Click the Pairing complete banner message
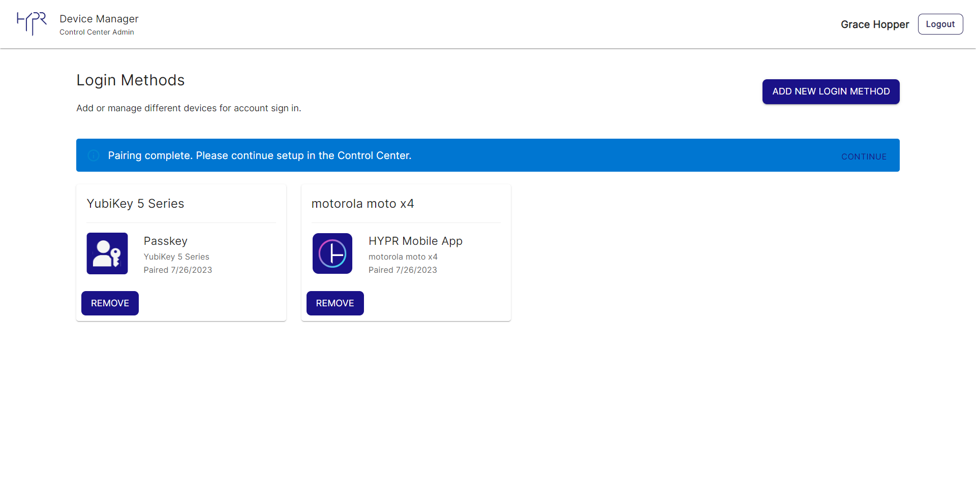This screenshot has width=976, height=478. pyautogui.click(x=260, y=155)
